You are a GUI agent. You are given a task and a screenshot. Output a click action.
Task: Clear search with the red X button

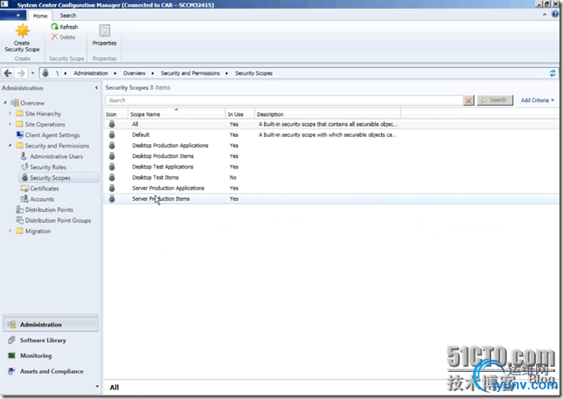[x=469, y=100]
